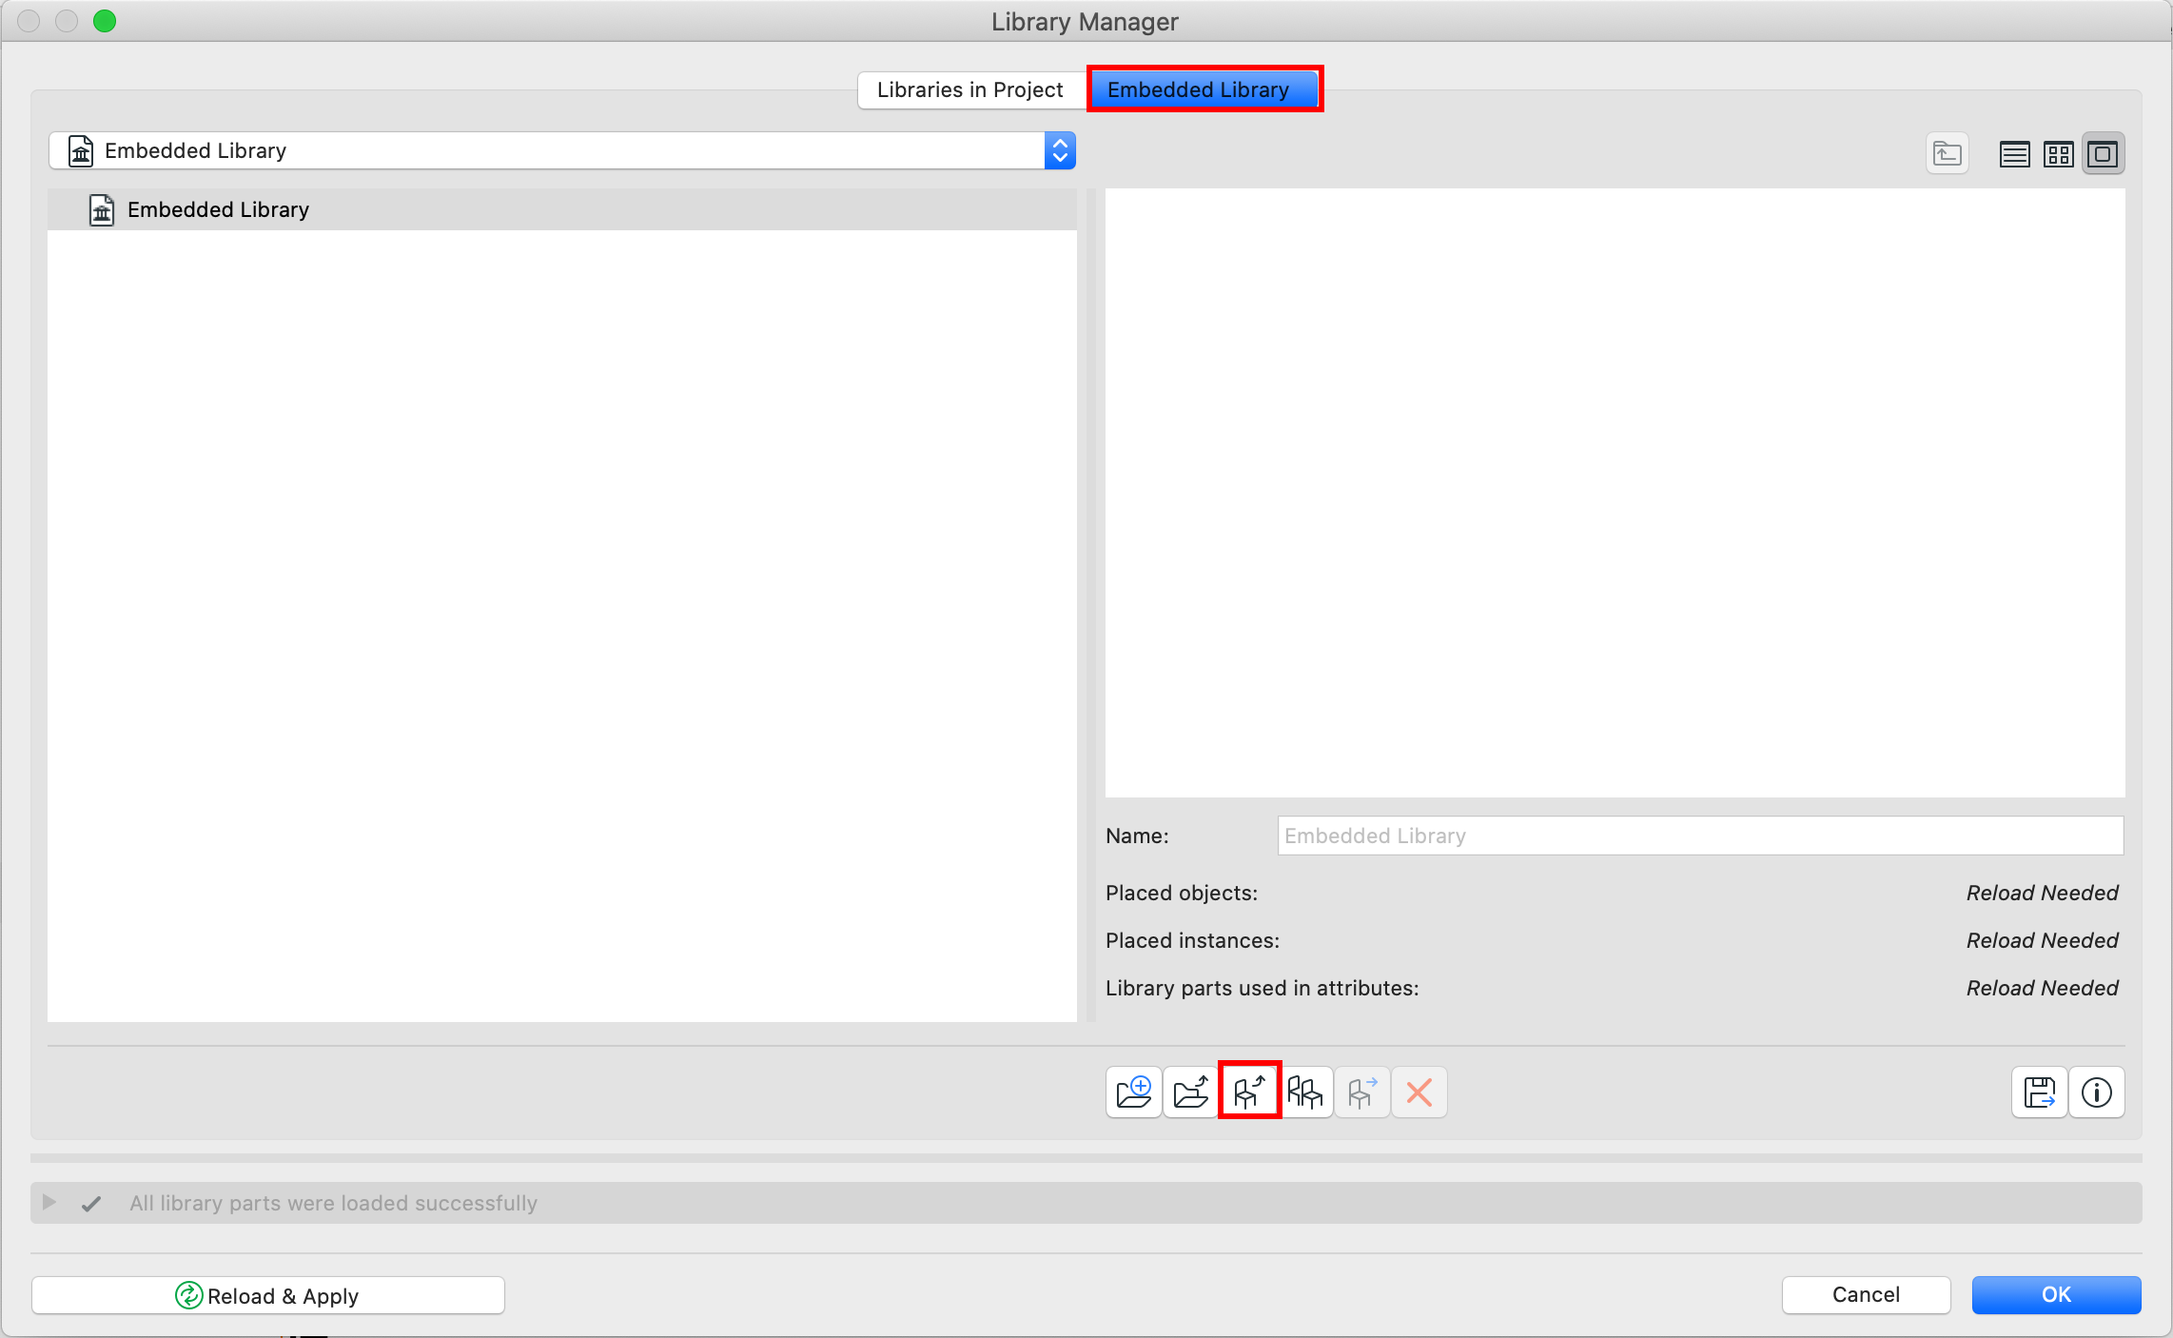Click the red delete X icon

[1419, 1092]
